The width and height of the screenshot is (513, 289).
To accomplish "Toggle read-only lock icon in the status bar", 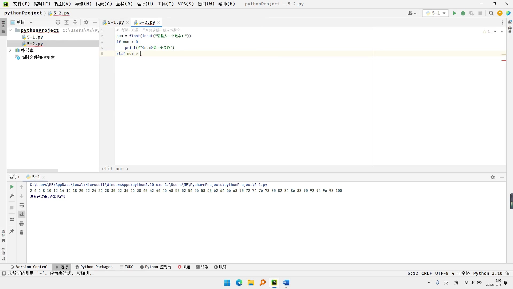I will pos(507,273).
